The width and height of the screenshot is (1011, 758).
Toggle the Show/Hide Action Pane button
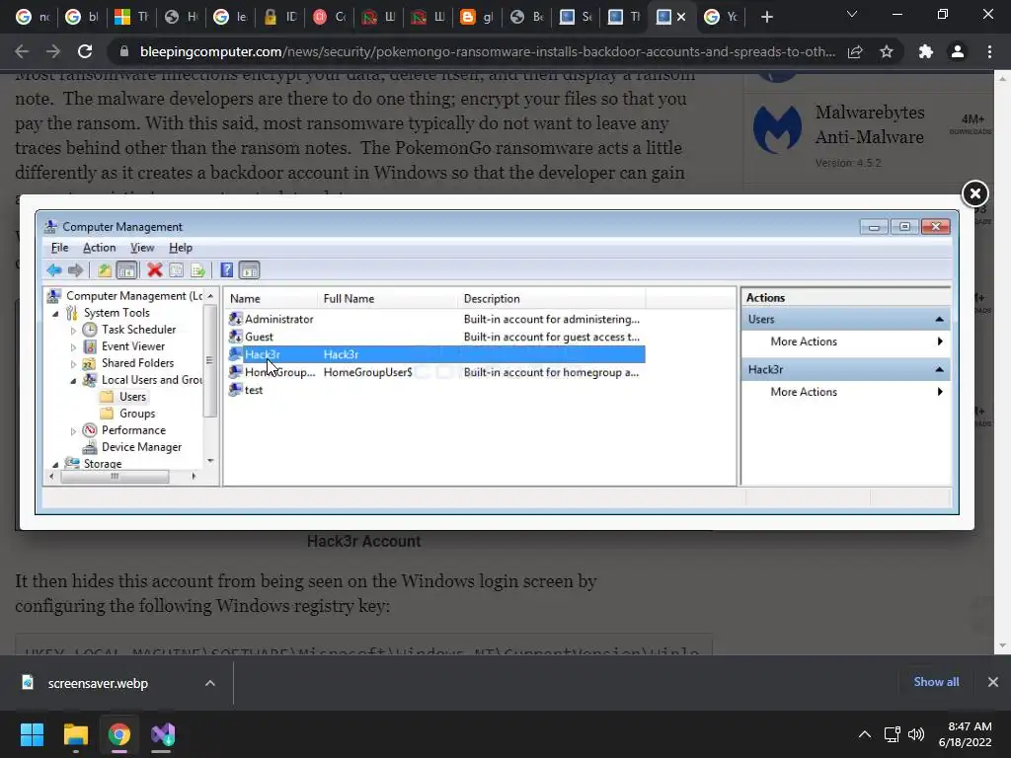tap(249, 270)
